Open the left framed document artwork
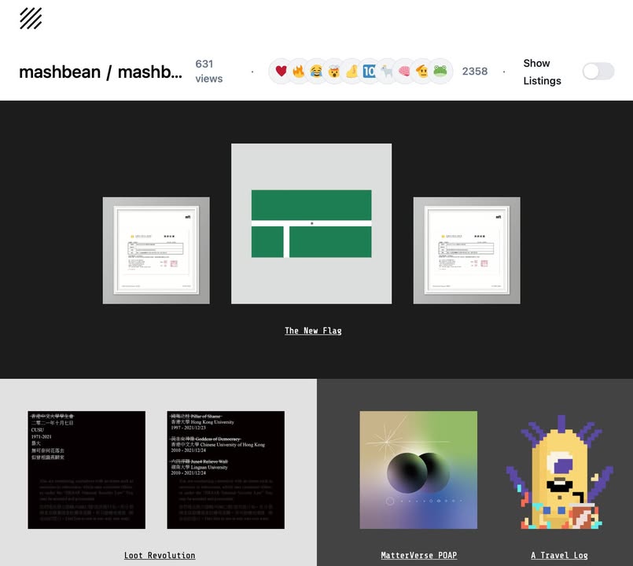 156,250
